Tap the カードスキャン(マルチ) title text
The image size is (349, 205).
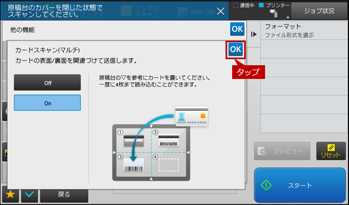[x=47, y=50]
